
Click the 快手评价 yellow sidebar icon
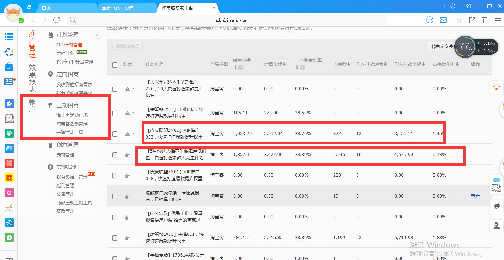(9, 178)
